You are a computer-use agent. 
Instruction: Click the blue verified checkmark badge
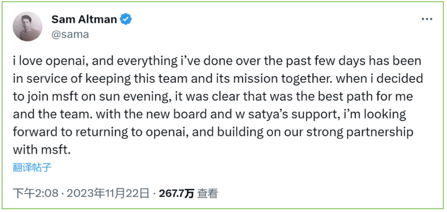(126, 19)
